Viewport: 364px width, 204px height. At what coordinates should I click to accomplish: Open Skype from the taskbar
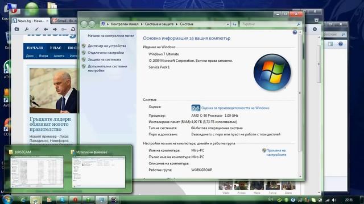click(62, 200)
